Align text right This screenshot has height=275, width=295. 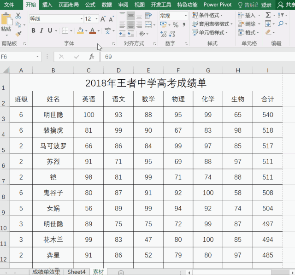tap(139, 24)
